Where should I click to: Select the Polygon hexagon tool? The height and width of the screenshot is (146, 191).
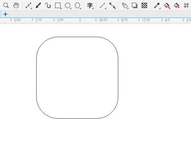tap(77, 5)
